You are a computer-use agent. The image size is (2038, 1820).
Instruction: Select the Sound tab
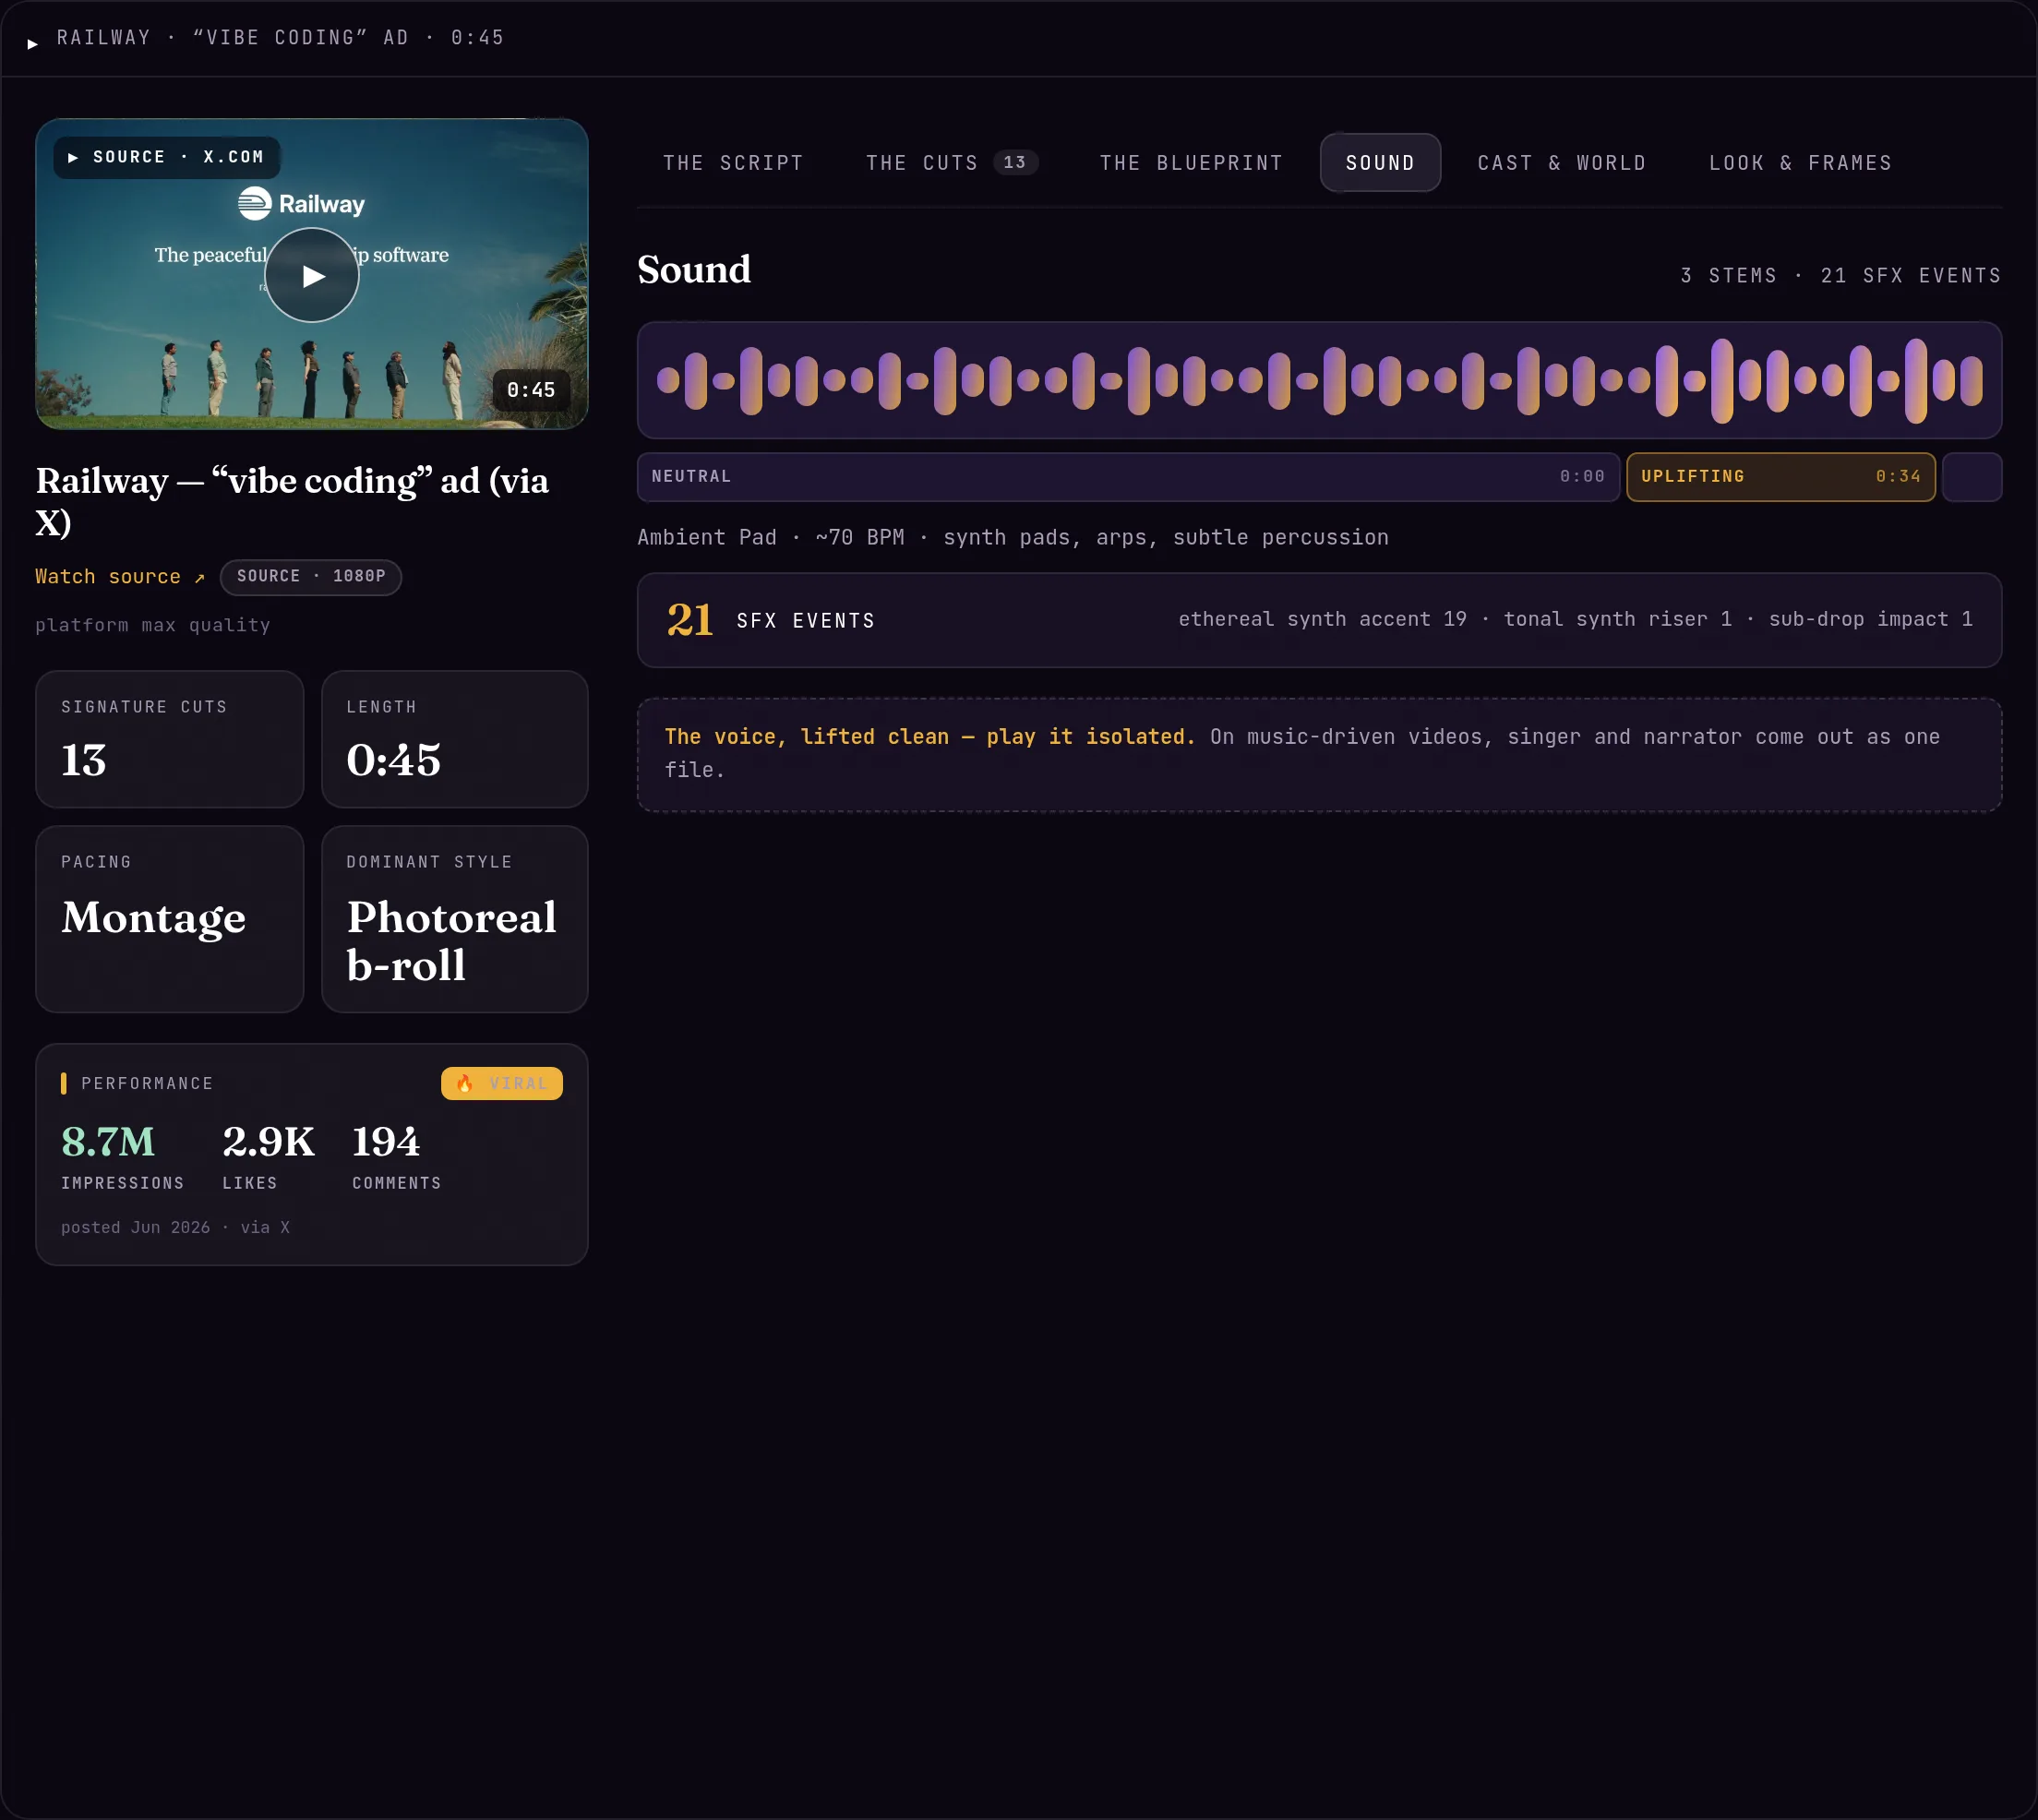point(1380,163)
